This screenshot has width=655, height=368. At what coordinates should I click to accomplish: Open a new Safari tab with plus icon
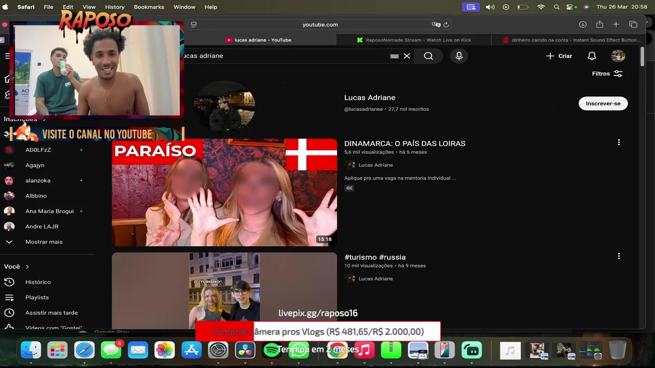616,25
